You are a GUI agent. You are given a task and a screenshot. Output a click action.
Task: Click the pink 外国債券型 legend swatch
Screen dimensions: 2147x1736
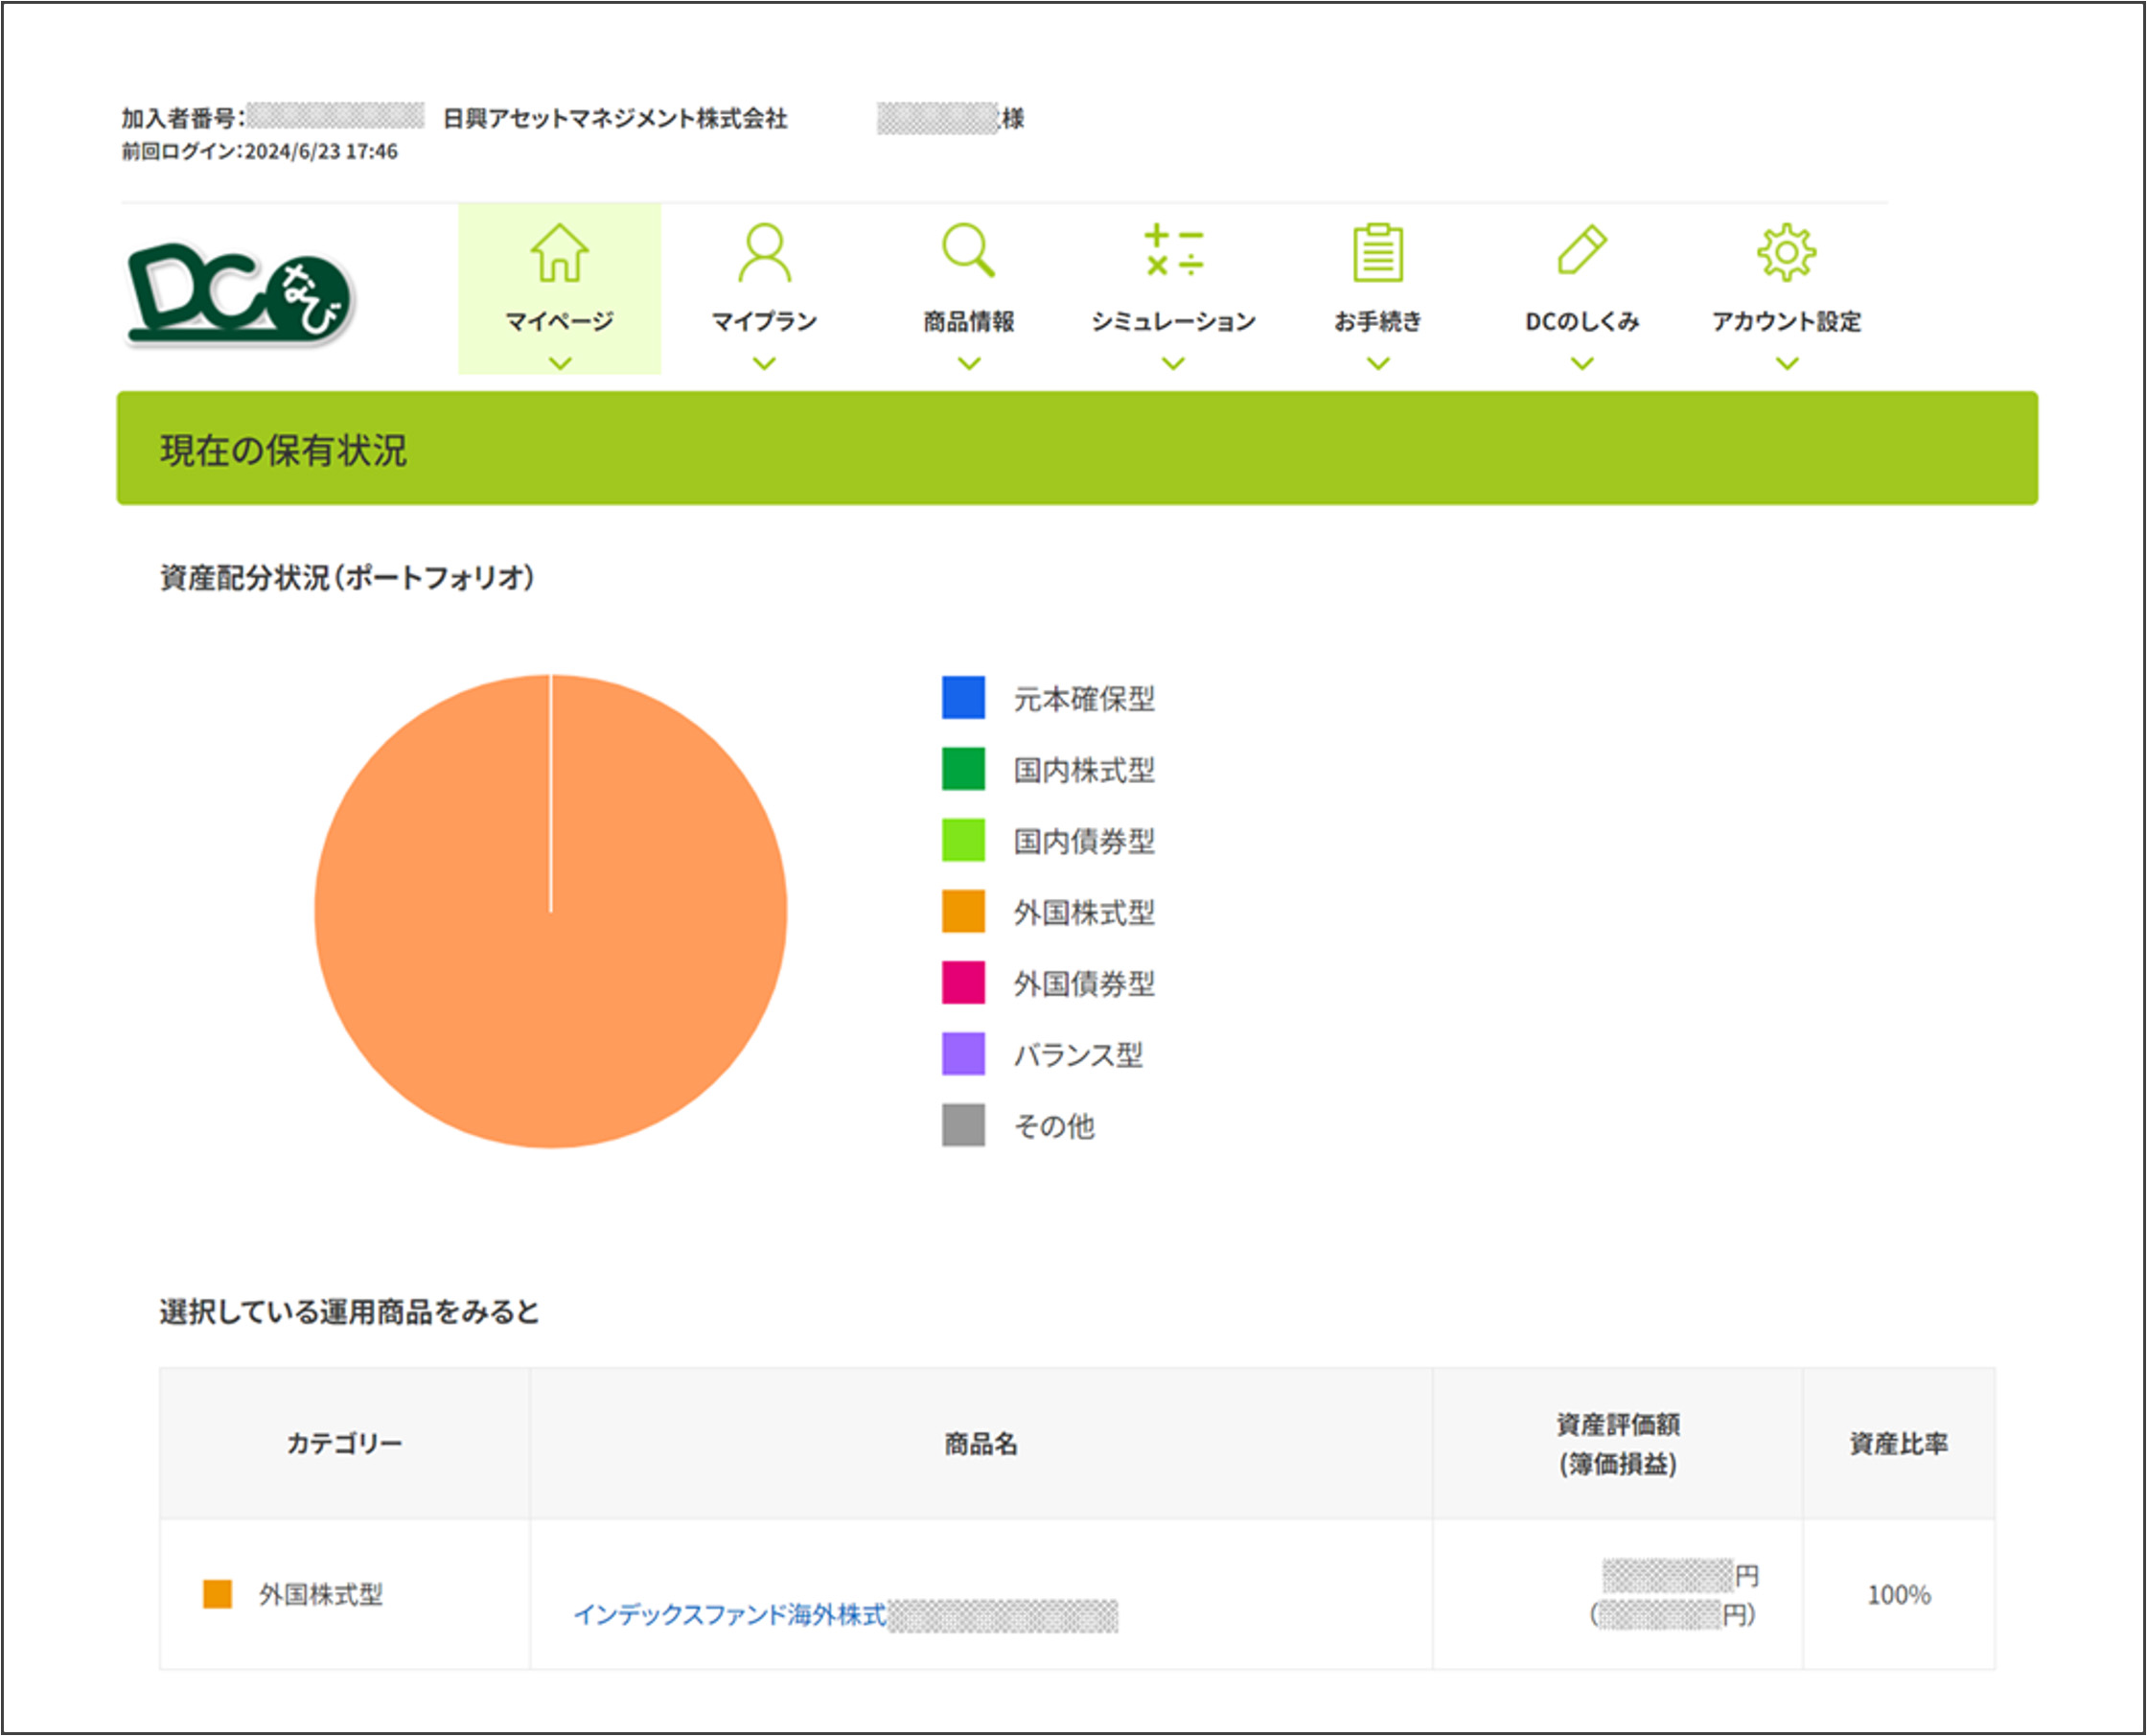pyautogui.click(x=963, y=982)
